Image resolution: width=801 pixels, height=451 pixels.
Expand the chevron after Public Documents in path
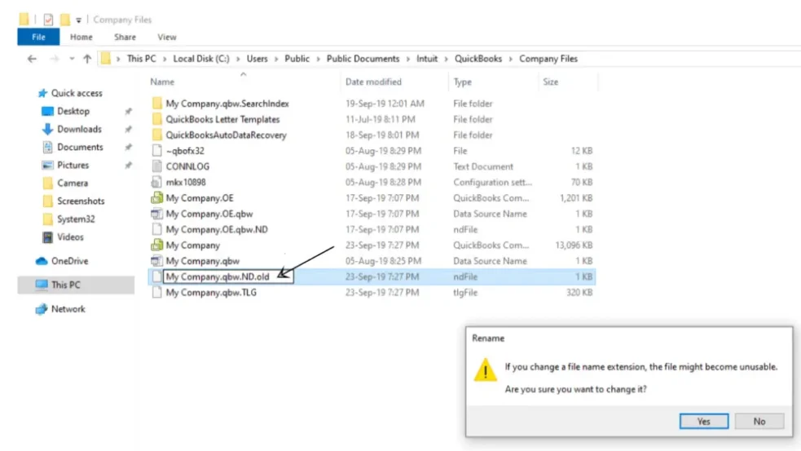coord(408,59)
